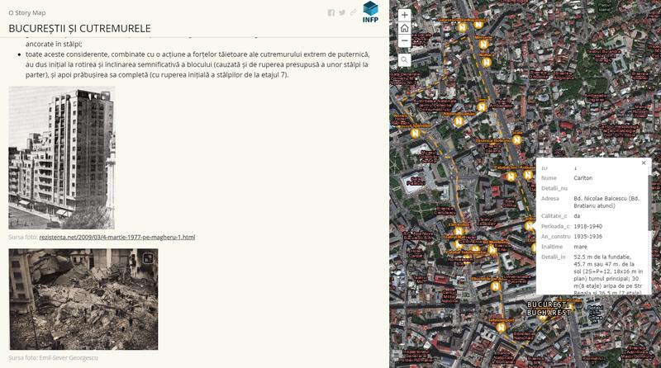Select the Splendid marker near Sala Palatului road
This screenshot has height=368, width=661.
tap(415, 134)
